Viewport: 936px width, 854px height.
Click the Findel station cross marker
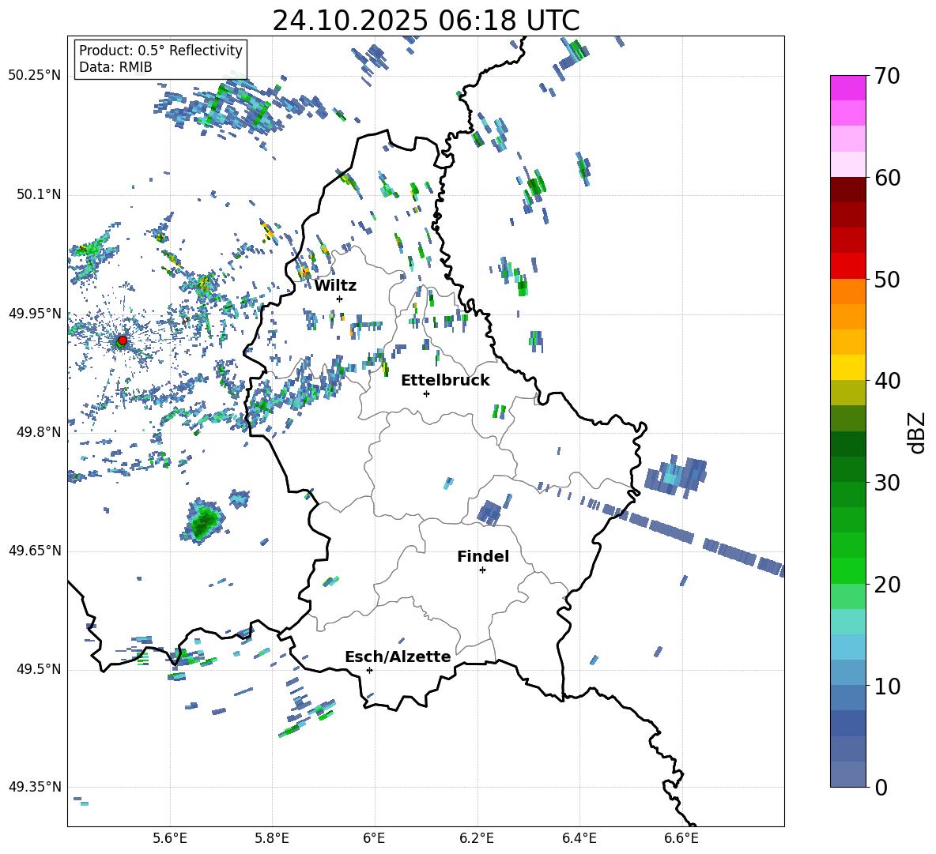[x=482, y=570]
